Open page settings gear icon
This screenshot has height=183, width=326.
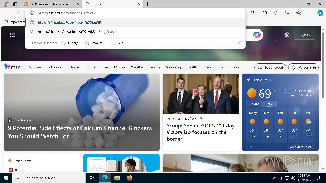(x=287, y=35)
